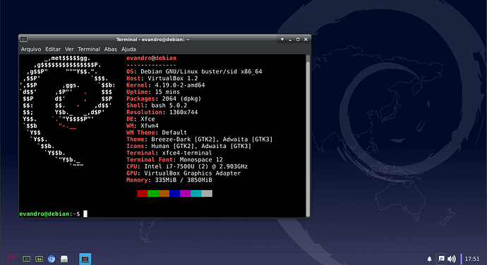Click the Kernel line '4.19.0-2-amd64'
Image resolution: width=487 pixels, height=265 pixels.
tap(166, 85)
